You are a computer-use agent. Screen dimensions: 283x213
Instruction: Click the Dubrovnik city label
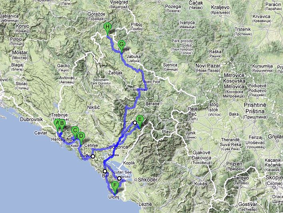click(x=32, y=119)
